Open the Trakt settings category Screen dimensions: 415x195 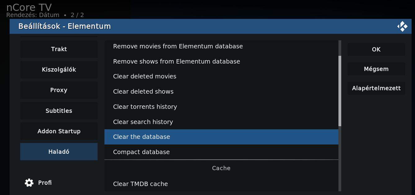[59, 49]
